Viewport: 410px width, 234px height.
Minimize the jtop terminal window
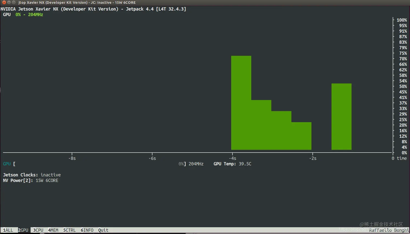point(9,2)
